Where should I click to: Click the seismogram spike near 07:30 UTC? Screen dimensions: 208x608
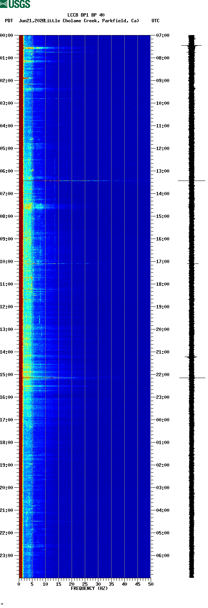coord(192,46)
